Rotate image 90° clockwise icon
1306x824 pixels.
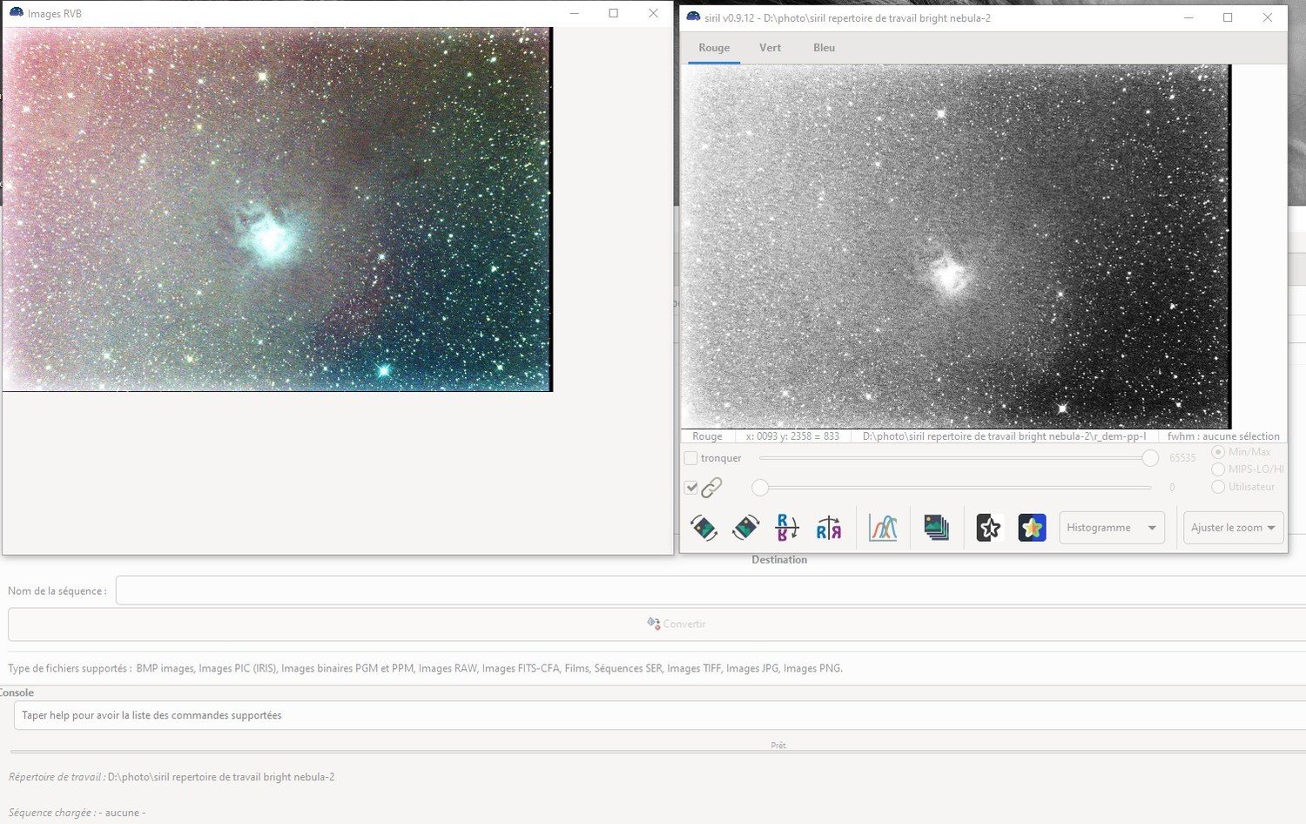(745, 528)
